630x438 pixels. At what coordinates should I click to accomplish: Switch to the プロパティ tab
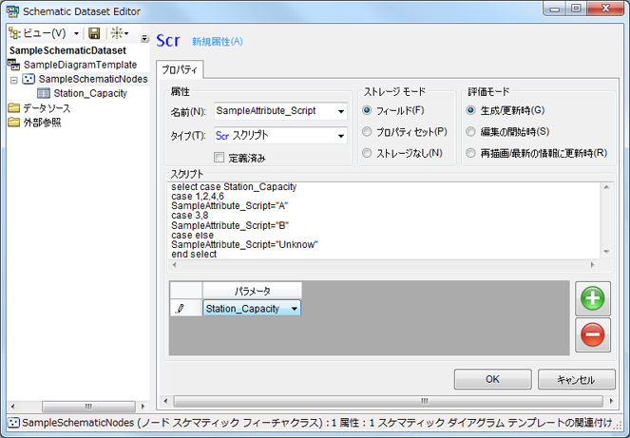[180, 70]
